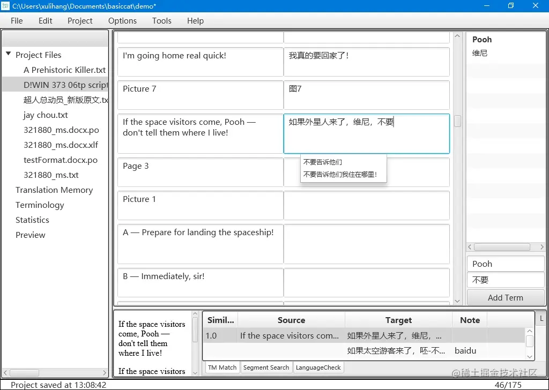Click the Target column header
This screenshot has width=549, height=390.
(398, 320)
